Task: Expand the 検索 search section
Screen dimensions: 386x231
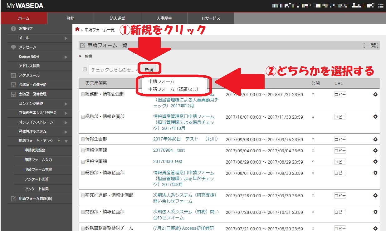Action: coord(86,57)
